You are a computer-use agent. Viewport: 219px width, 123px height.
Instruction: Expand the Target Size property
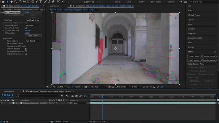coord(3,33)
